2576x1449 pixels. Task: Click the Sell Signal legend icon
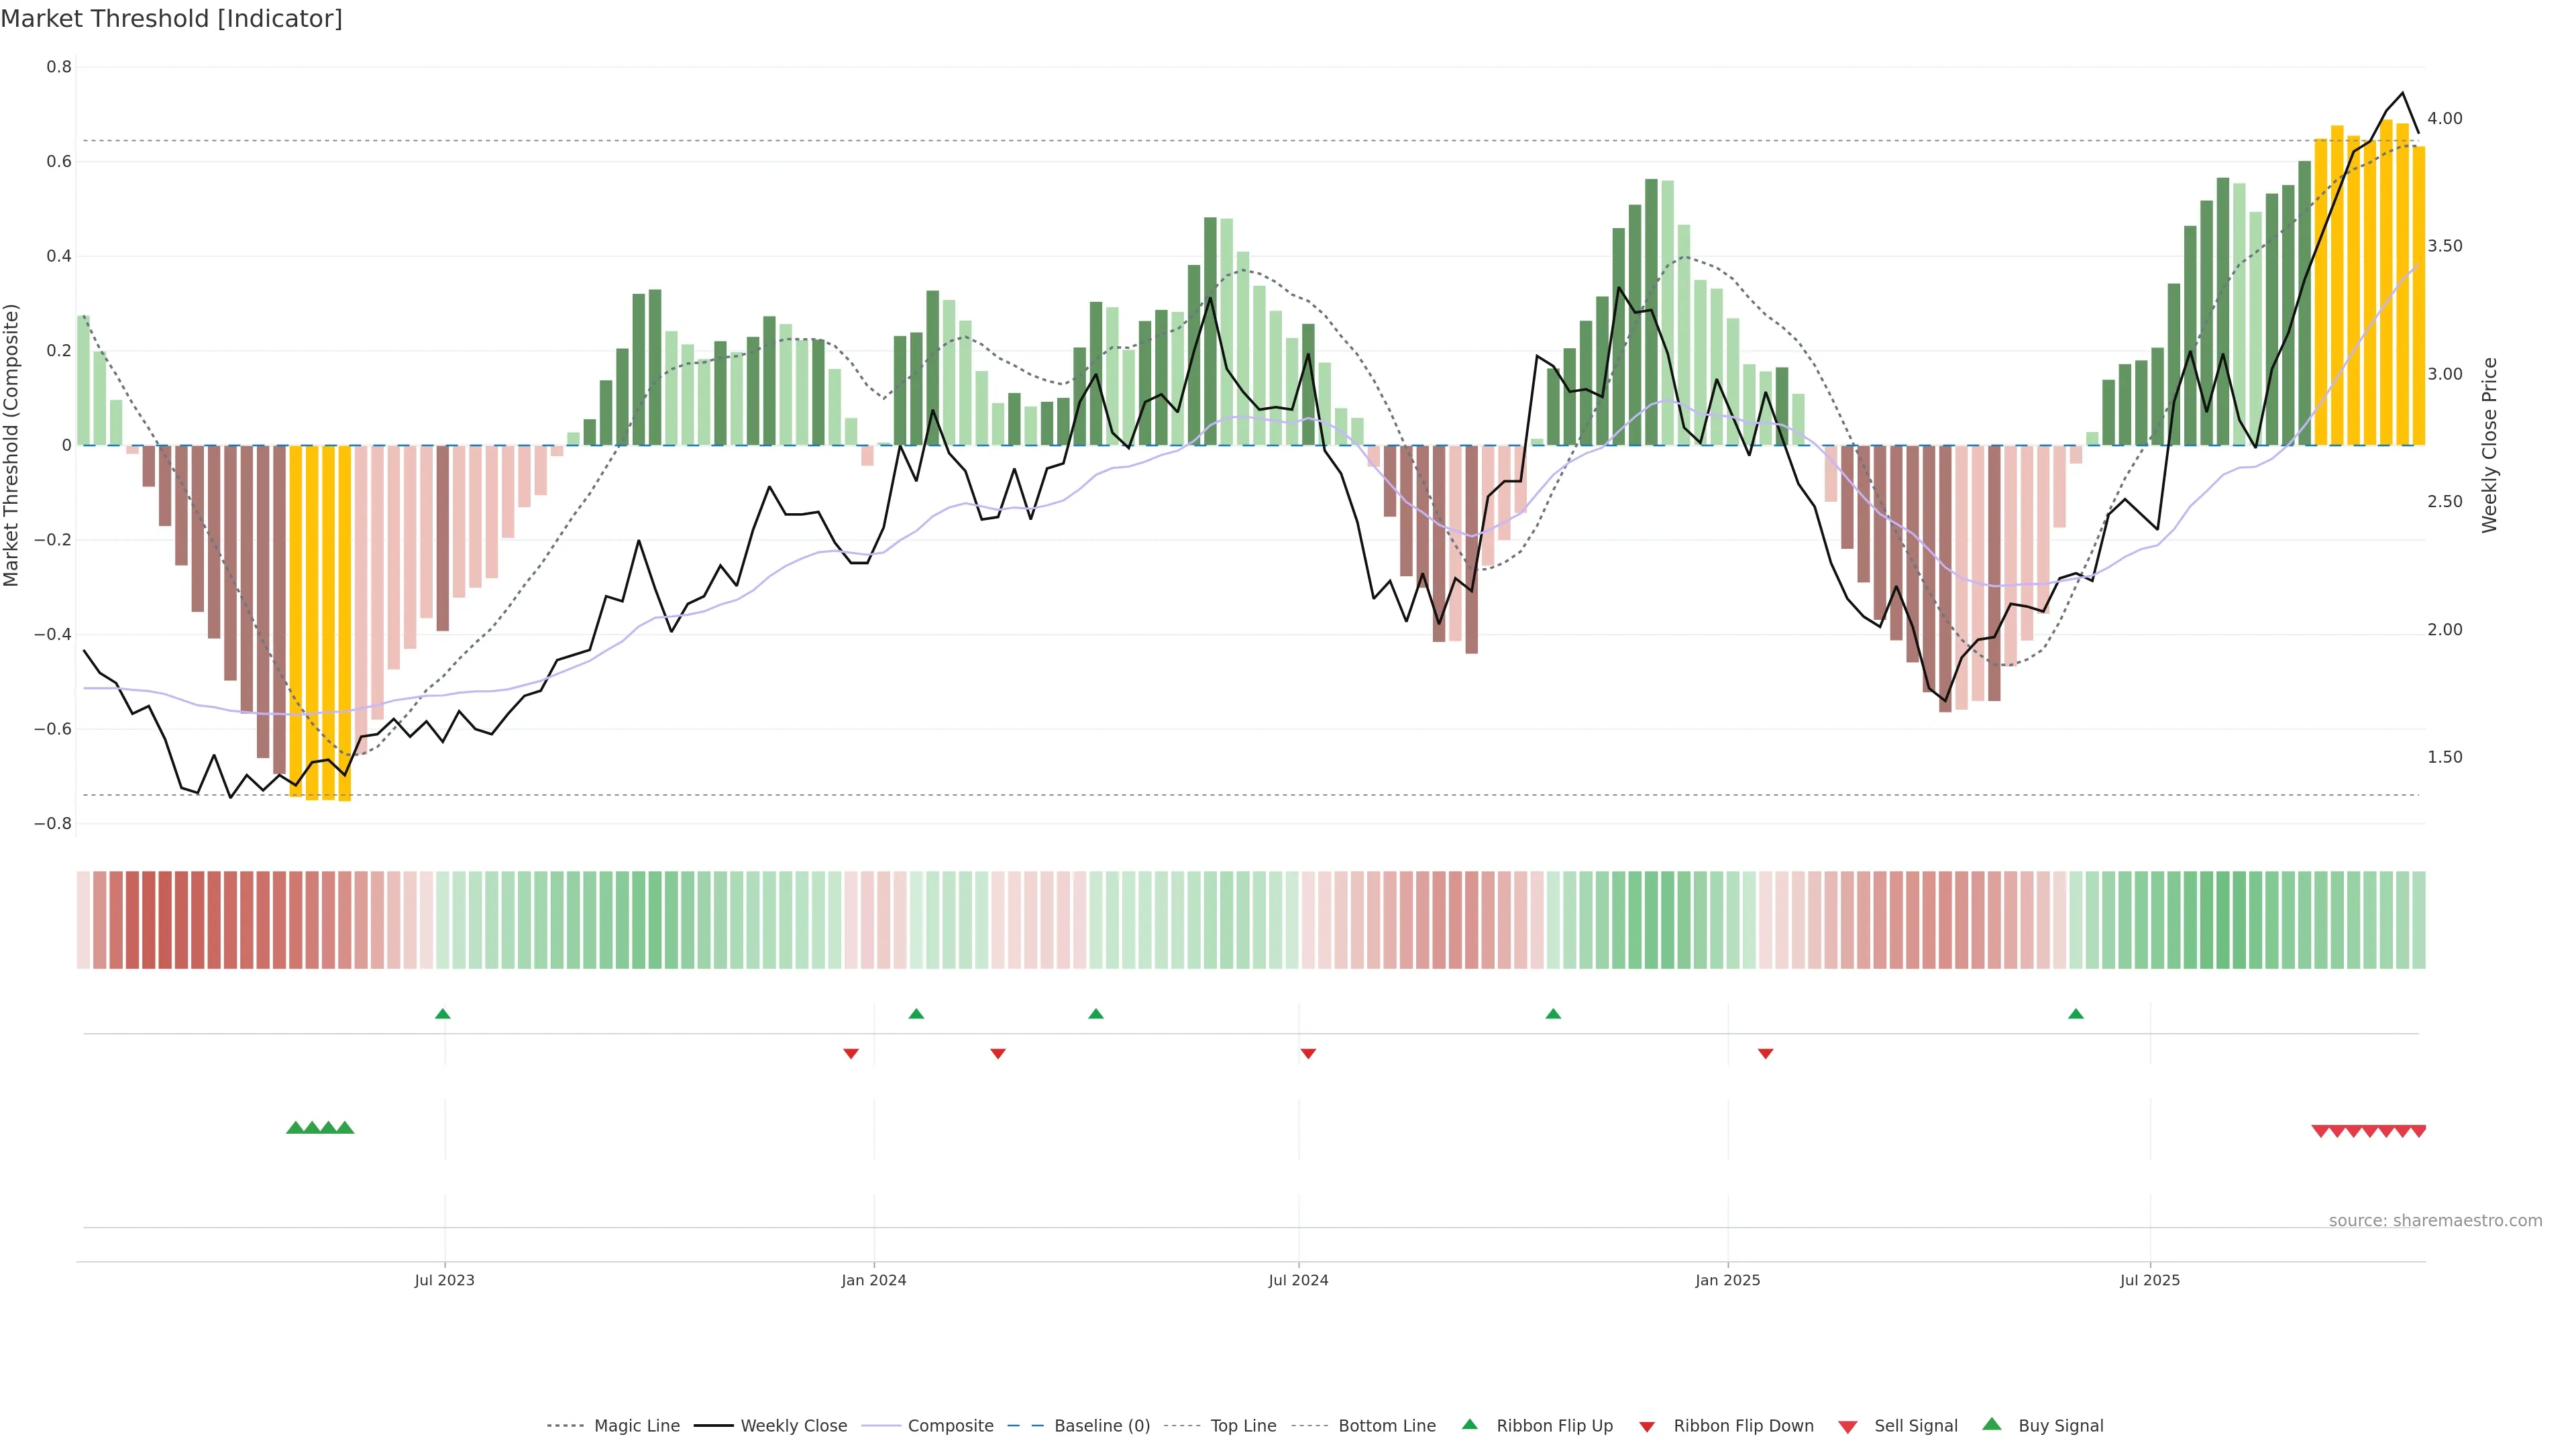click(1848, 1427)
